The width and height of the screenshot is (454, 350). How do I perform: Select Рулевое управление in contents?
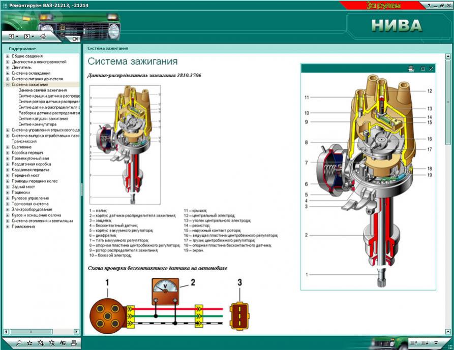(30, 198)
